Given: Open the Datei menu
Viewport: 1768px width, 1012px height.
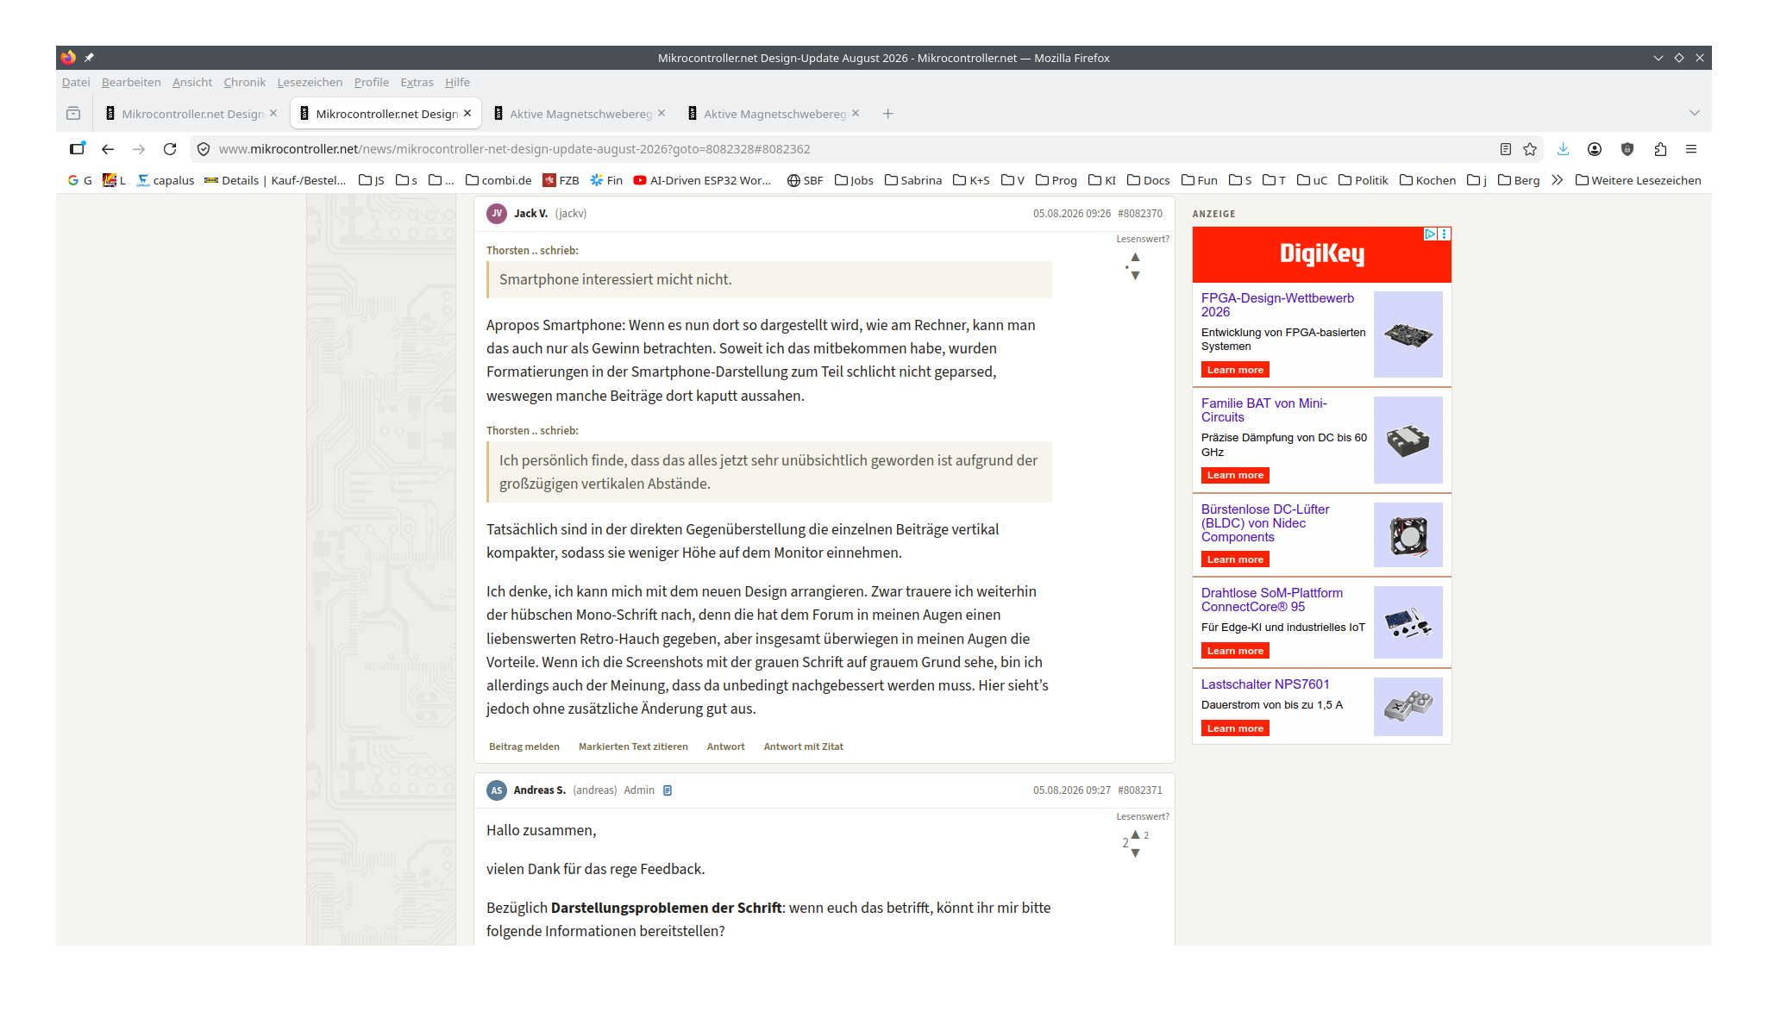Looking at the screenshot, I should 76,83.
